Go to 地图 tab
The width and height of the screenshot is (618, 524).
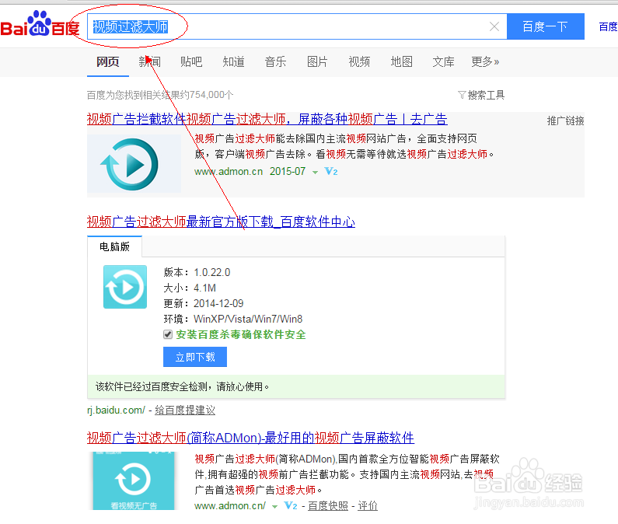coord(401,62)
